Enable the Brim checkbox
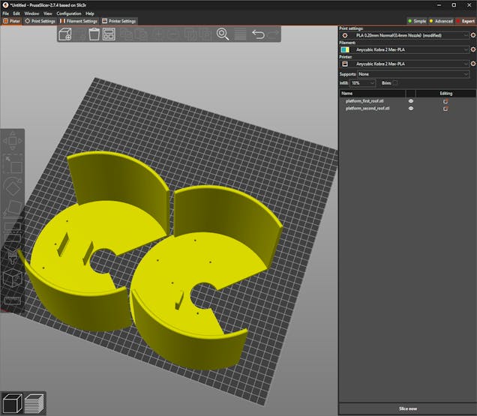The image size is (477, 416). point(395,83)
